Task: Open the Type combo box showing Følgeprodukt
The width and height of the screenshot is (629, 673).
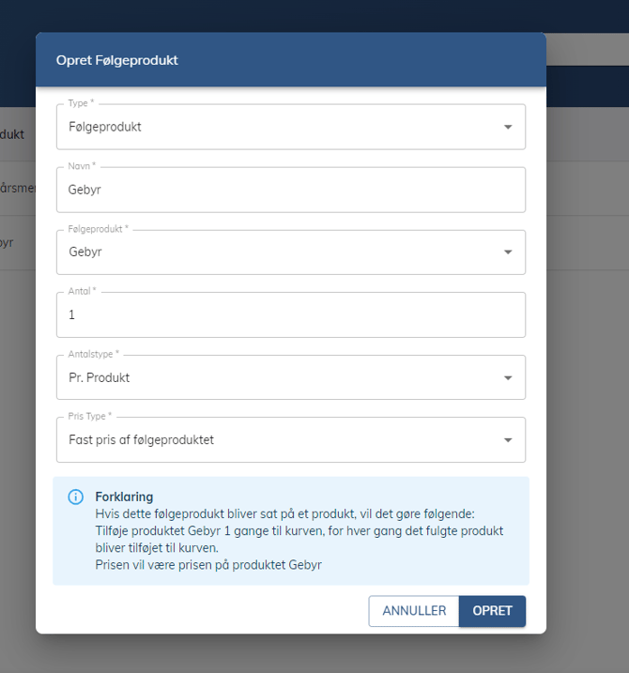Action: pyautogui.click(x=282, y=127)
